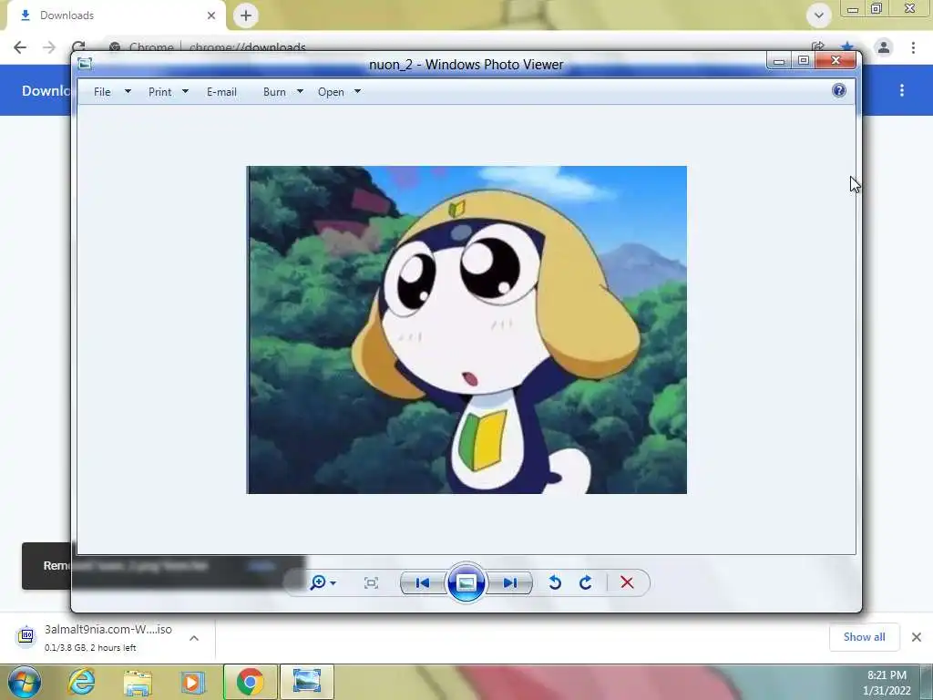This screenshot has width=933, height=700.
Task: Expand the File menu arrow
Action: pyautogui.click(x=128, y=92)
